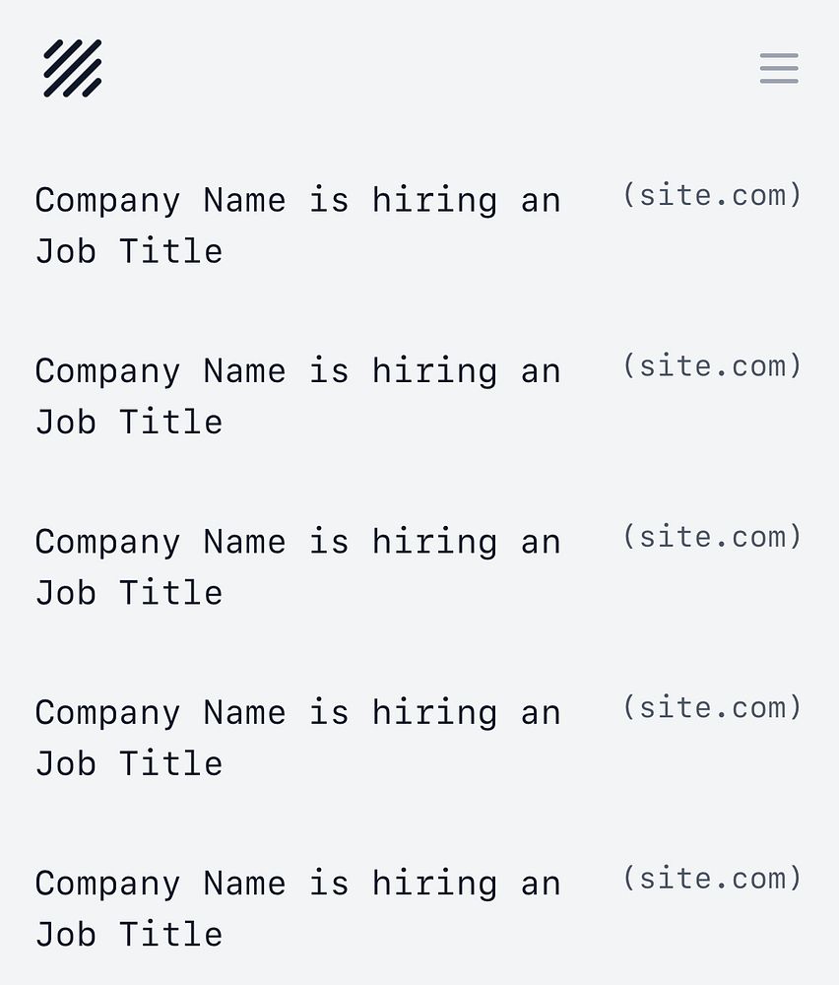The width and height of the screenshot is (839, 985).
Task: Open the third Company Name hiring listing
Action: pos(297,567)
